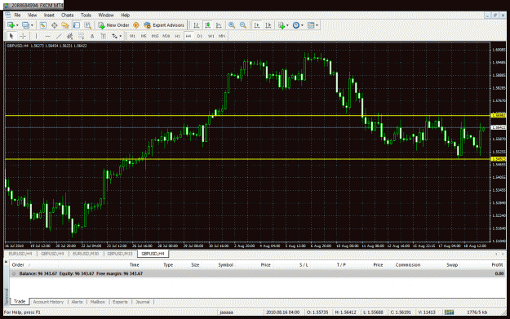Screen dimensions: 510x319
Task: Switch to the D1 timeframe
Action: coord(200,36)
